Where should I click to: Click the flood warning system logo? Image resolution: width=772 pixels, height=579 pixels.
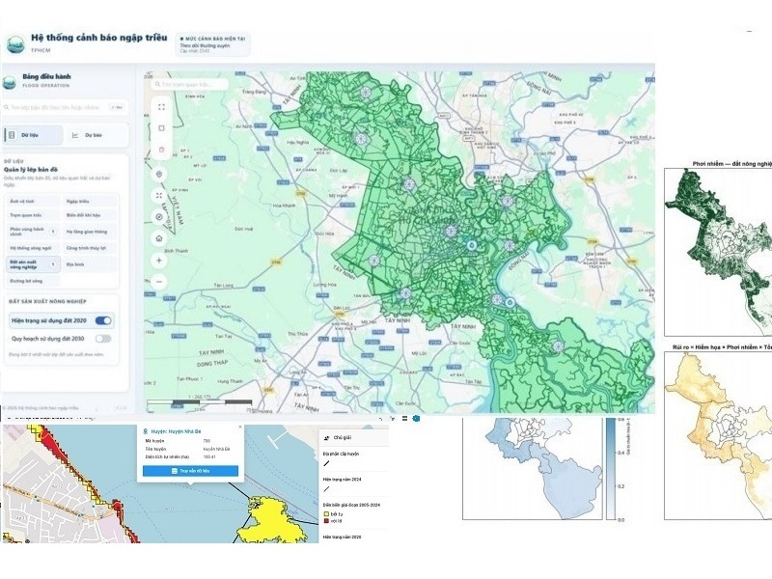point(15,43)
